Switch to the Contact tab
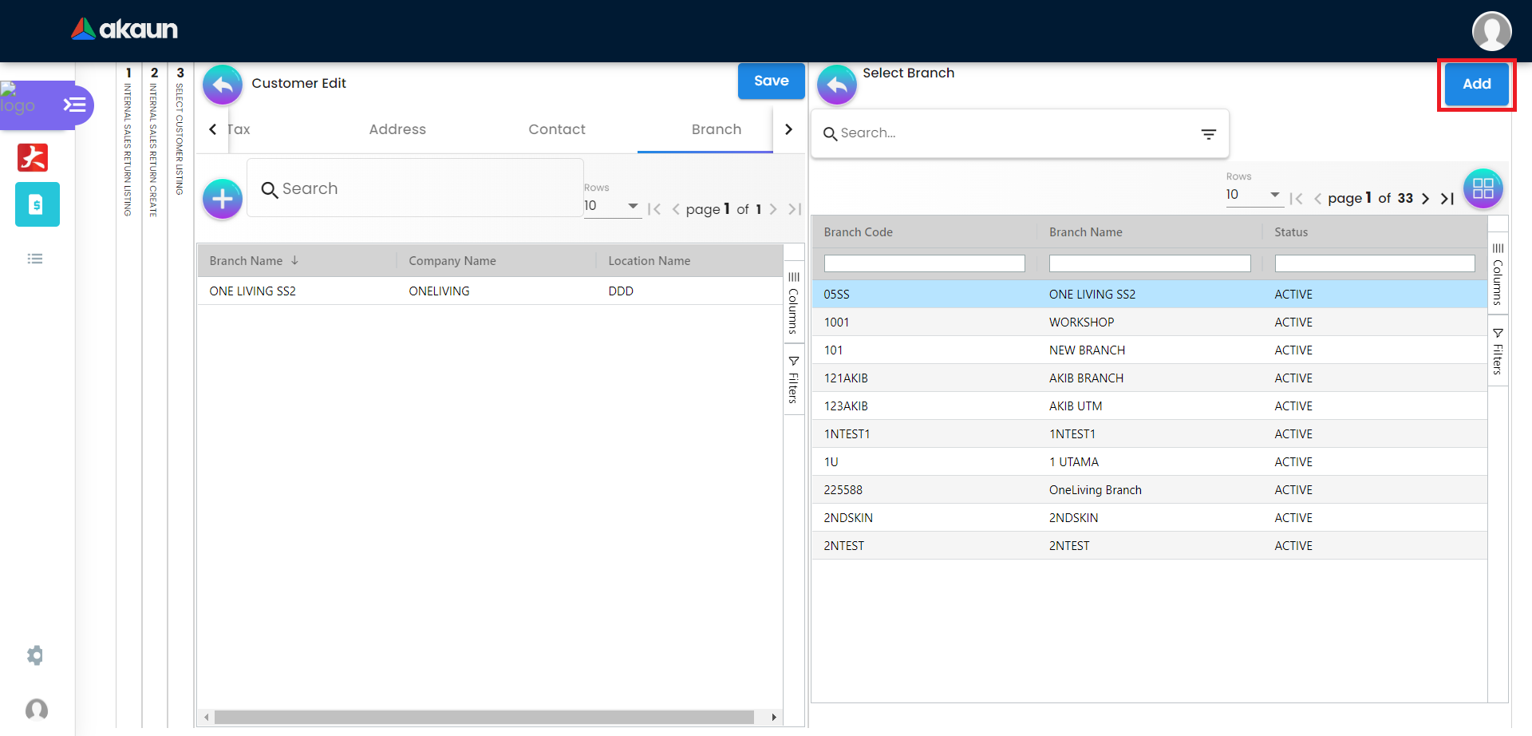Image resolution: width=1532 pixels, height=736 pixels. (556, 129)
